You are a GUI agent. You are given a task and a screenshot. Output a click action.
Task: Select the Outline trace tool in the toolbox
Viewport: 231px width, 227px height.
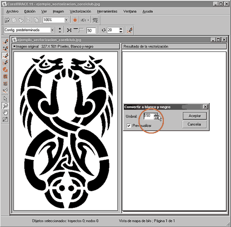pos(5,42)
